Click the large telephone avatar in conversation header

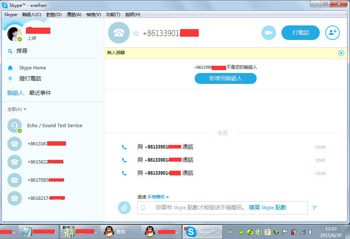tap(119, 33)
